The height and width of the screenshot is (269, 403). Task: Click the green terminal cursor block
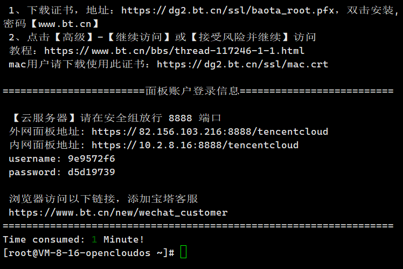tap(184, 252)
